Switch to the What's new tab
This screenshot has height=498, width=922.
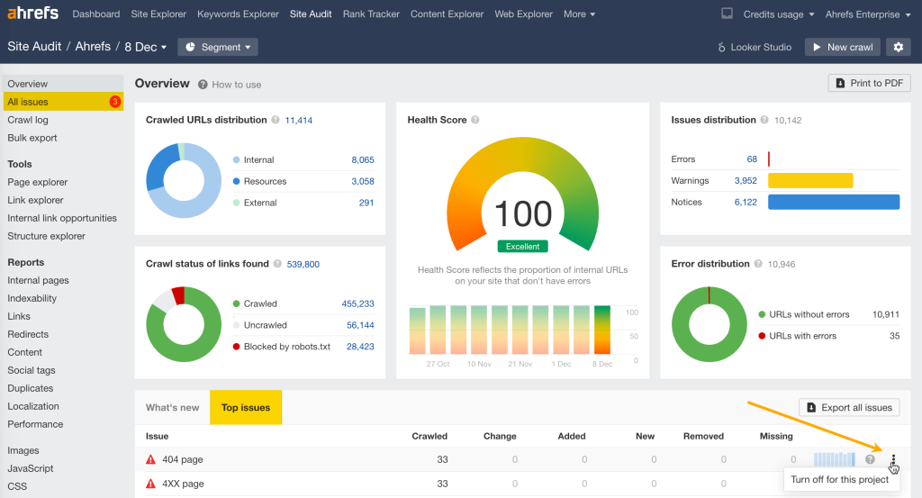coord(172,407)
